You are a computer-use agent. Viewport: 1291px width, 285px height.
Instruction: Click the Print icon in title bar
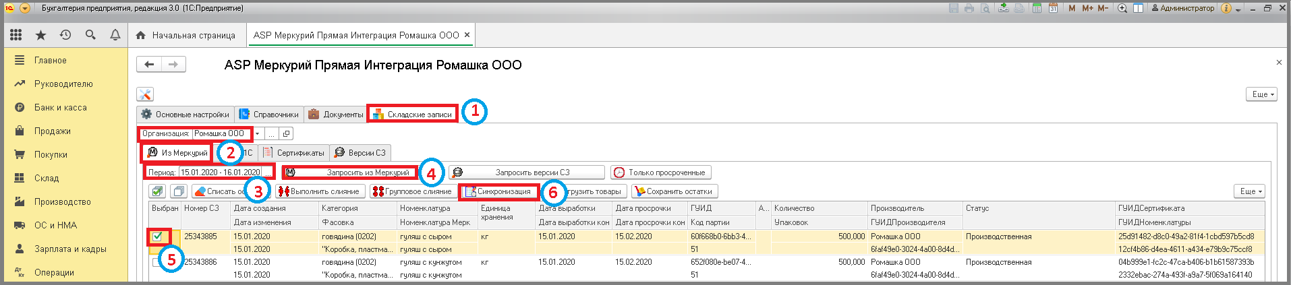pos(969,8)
